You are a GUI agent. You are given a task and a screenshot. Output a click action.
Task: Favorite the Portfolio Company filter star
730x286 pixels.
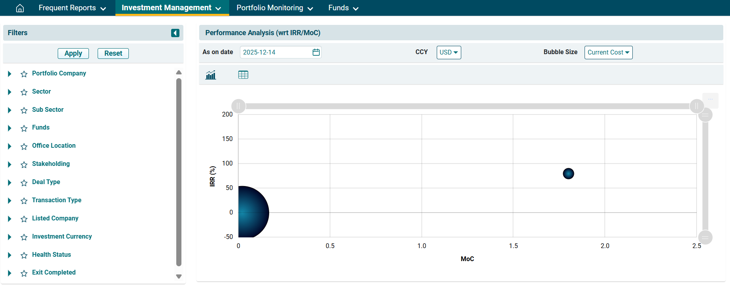tap(24, 74)
